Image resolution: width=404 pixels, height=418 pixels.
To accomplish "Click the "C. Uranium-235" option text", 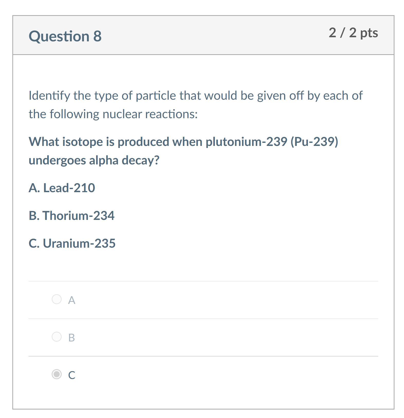I will coord(72,243).
